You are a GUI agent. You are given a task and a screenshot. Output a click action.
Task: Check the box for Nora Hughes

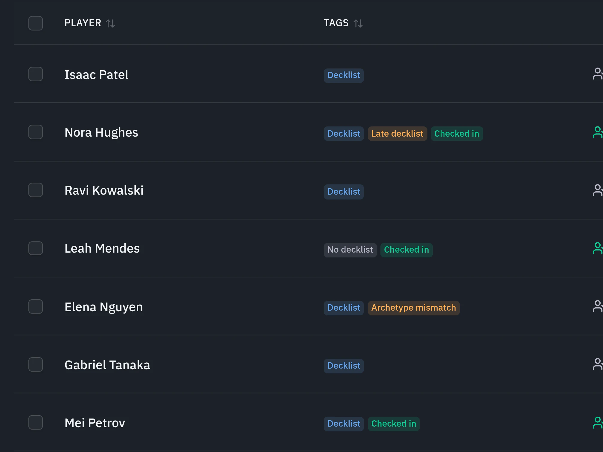point(36,132)
